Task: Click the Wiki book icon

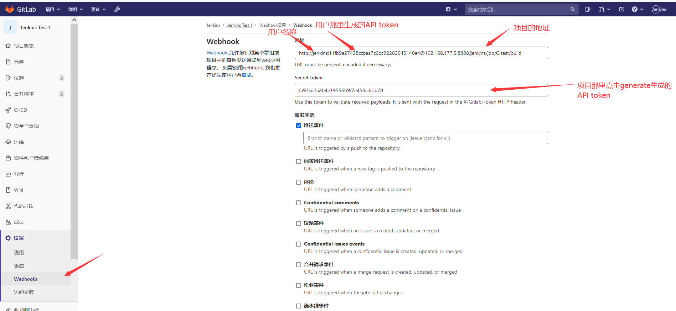Action: pos(8,190)
